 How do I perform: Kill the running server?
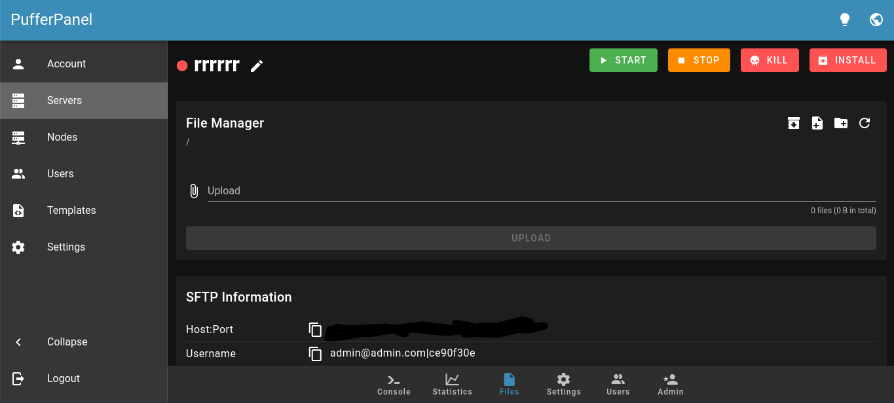tap(770, 60)
